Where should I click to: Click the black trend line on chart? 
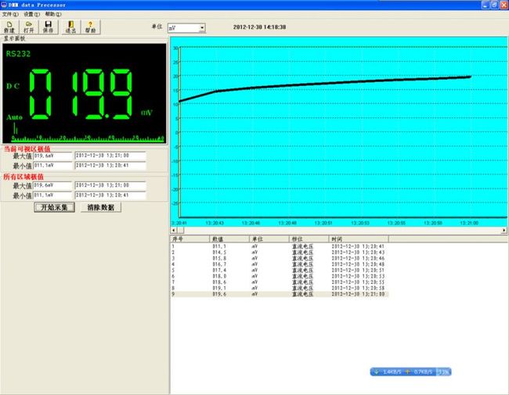(x=325, y=84)
